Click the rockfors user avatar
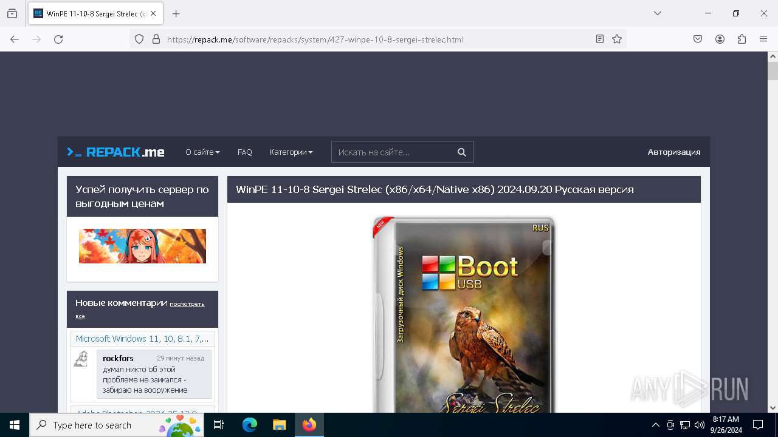This screenshot has height=437, width=778. point(81,358)
